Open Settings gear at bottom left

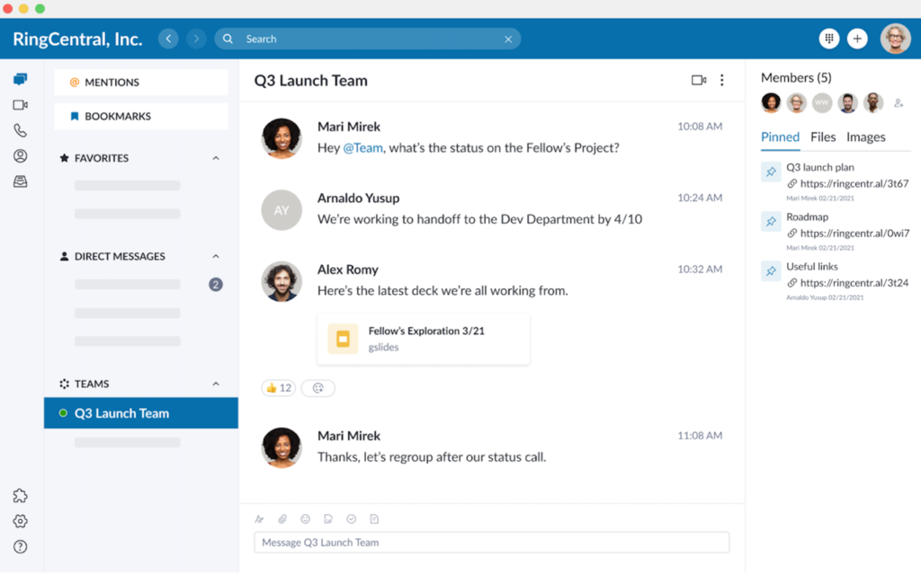20,521
